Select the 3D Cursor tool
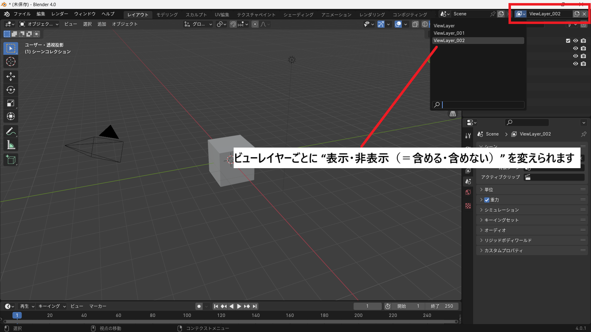Image resolution: width=591 pixels, height=332 pixels. [11, 62]
